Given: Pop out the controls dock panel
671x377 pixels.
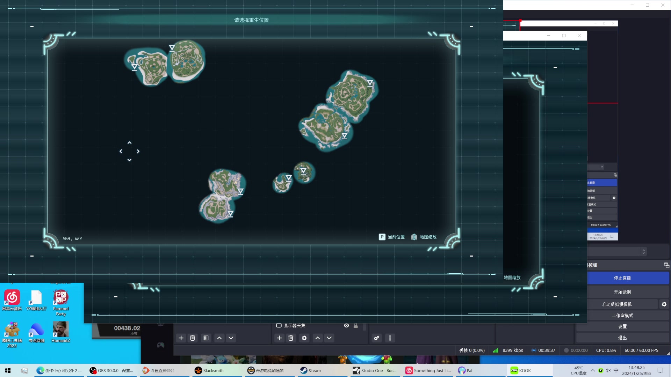Looking at the screenshot, I should pyautogui.click(x=666, y=265).
